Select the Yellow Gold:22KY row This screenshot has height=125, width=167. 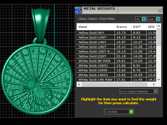click(117, 56)
